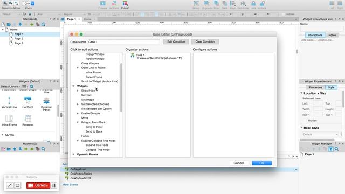Add the Scroll to Widget (Anchor Link) action

pyautogui.click(x=100, y=81)
